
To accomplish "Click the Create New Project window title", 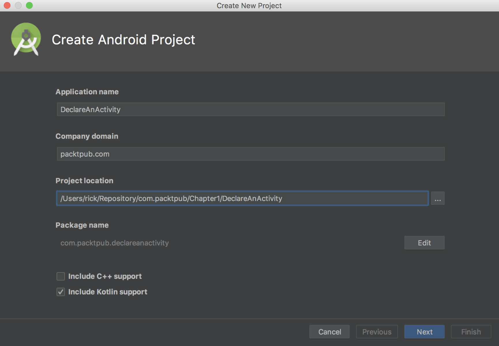I will 249,6.
